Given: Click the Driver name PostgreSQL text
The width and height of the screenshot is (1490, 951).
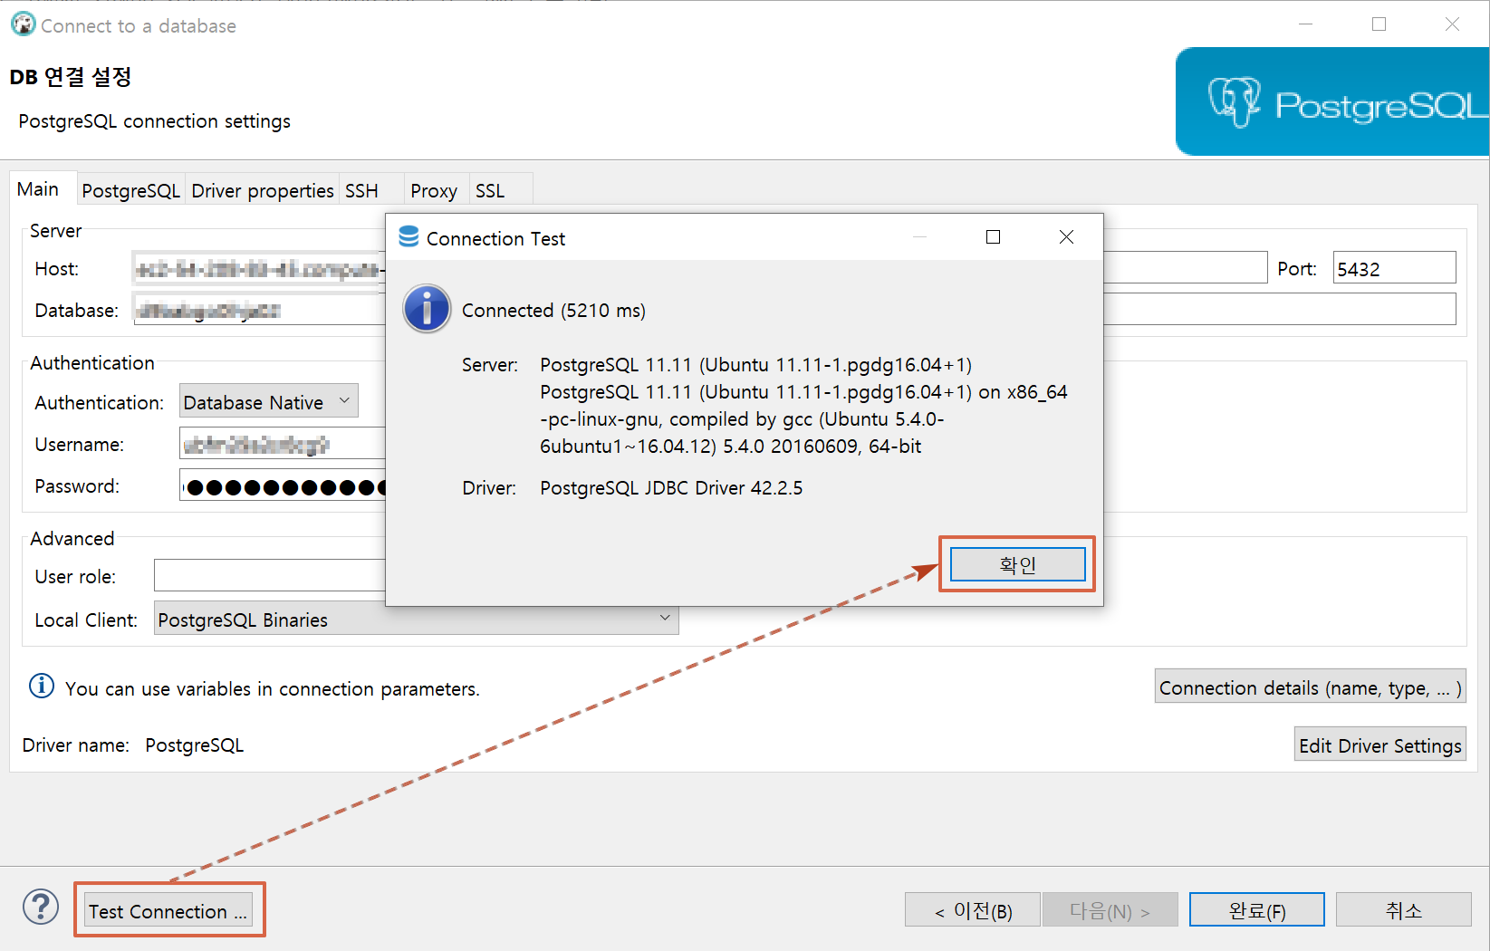Looking at the screenshot, I should pos(194,744).
